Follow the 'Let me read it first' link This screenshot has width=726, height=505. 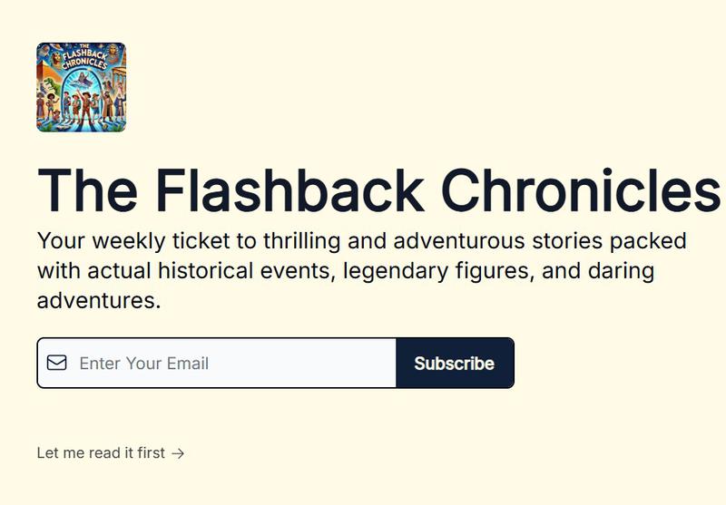[111, 452]
